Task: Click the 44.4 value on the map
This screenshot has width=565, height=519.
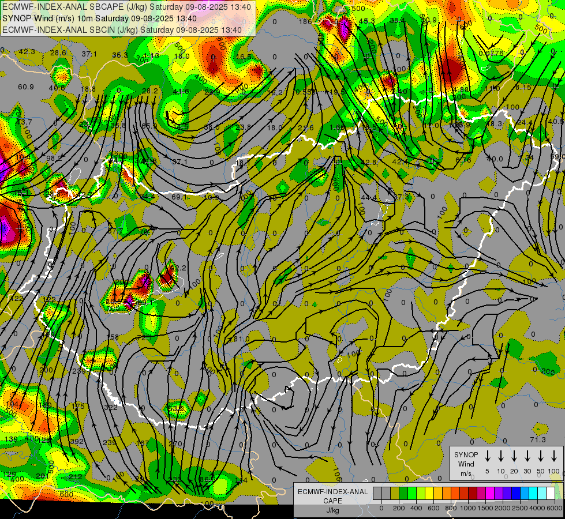Action: 369,198
